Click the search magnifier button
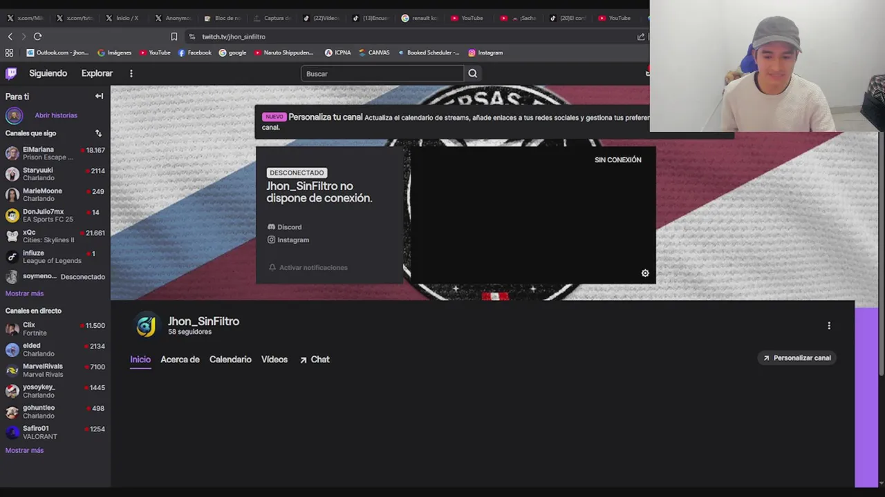The image size is (885, 497). [x=472, y=73]
